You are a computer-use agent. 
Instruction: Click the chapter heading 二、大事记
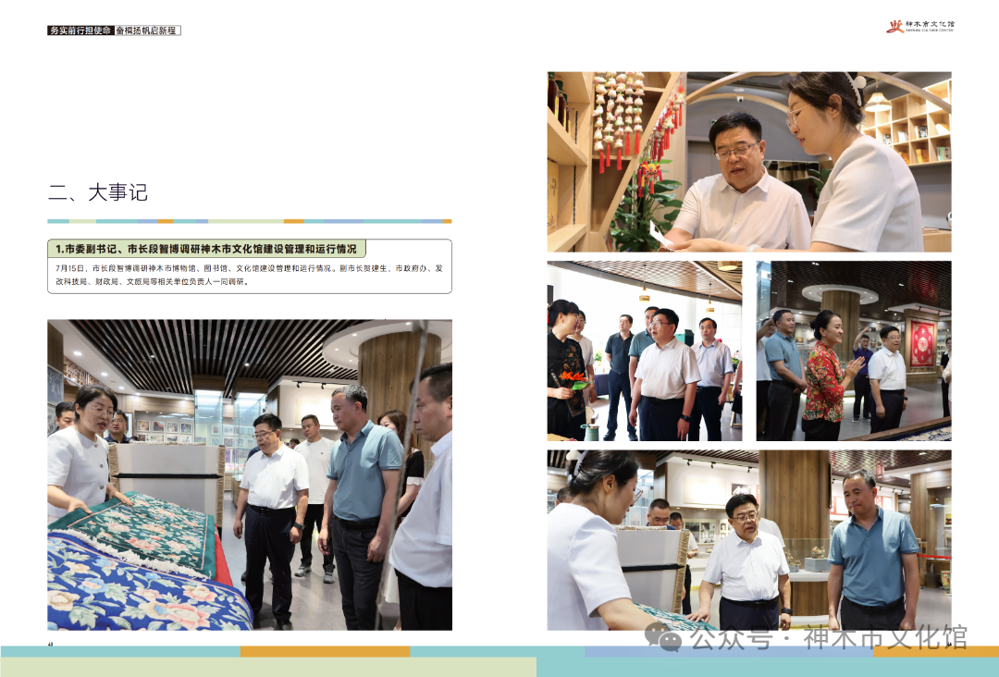pyautogui.click(x=98, y=192)
